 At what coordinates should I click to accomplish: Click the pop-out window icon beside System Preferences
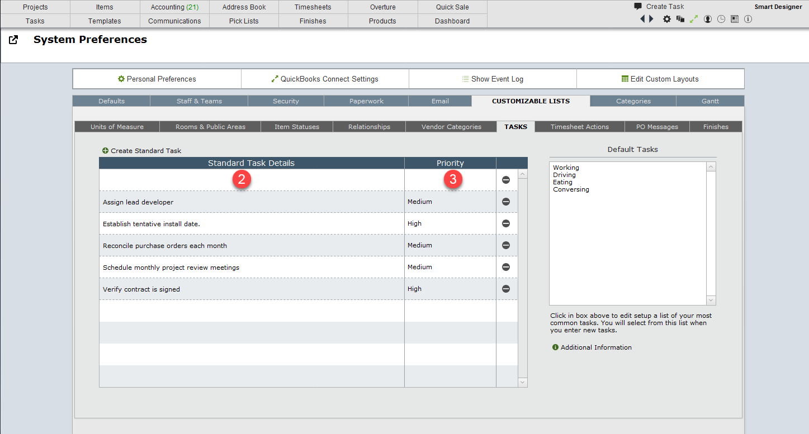point(13,40)
